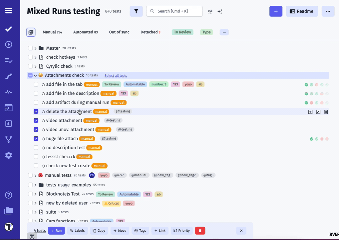Open the Analytics chart icon in sidebar
The width and height of the screenshot is (339, 240).
pos(9,124)
